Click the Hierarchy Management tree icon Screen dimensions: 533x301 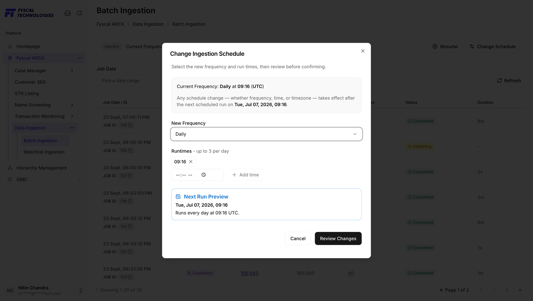click(10, 168)
